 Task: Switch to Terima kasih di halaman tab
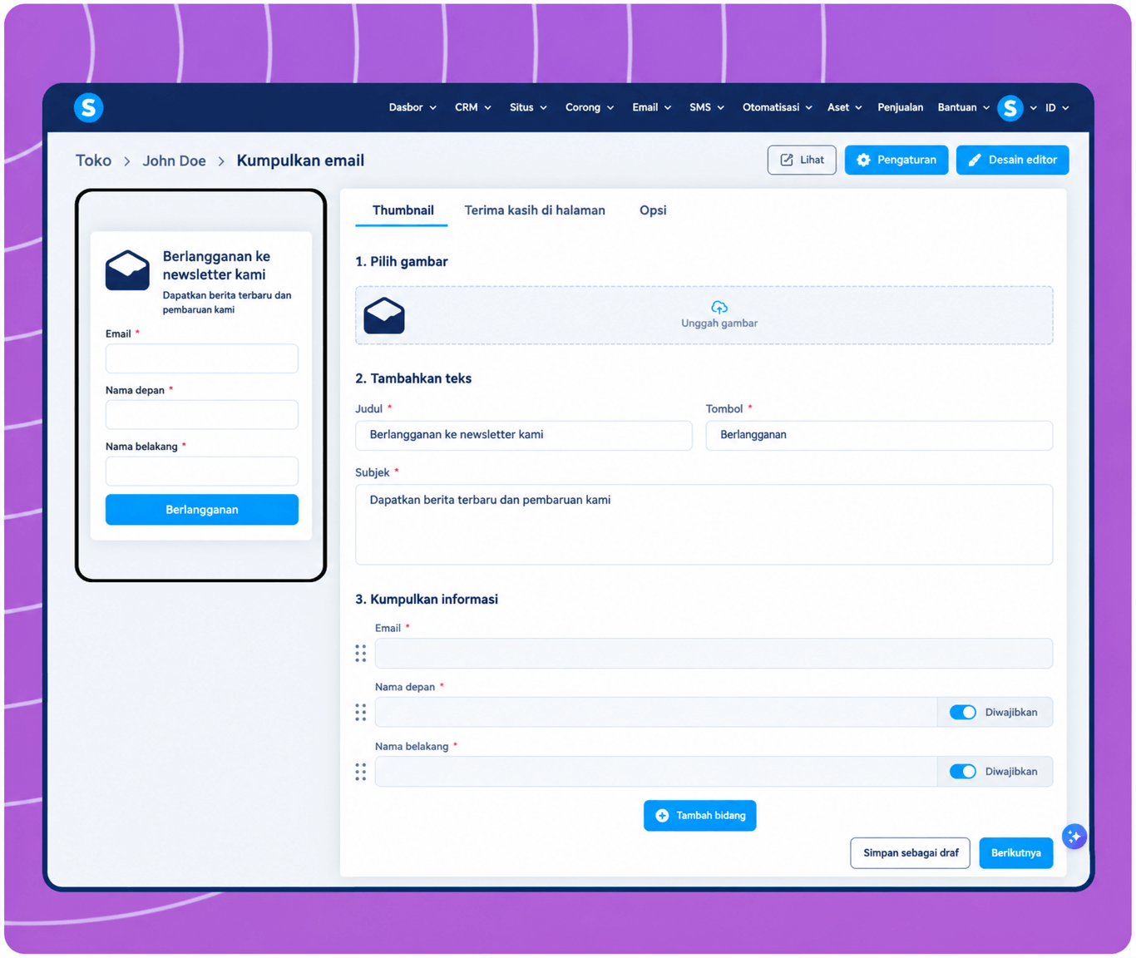pyautogui.click(x=535, y=210)
